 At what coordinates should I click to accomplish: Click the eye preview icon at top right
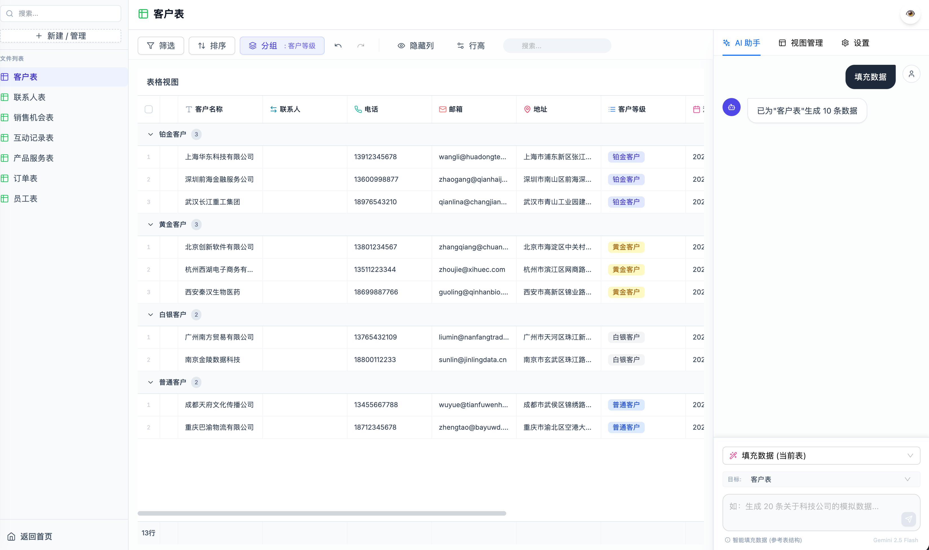click(910, 14)
